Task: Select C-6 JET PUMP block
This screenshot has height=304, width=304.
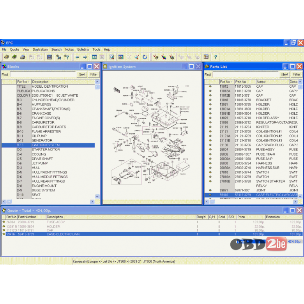Action: (x=48, y=163)
